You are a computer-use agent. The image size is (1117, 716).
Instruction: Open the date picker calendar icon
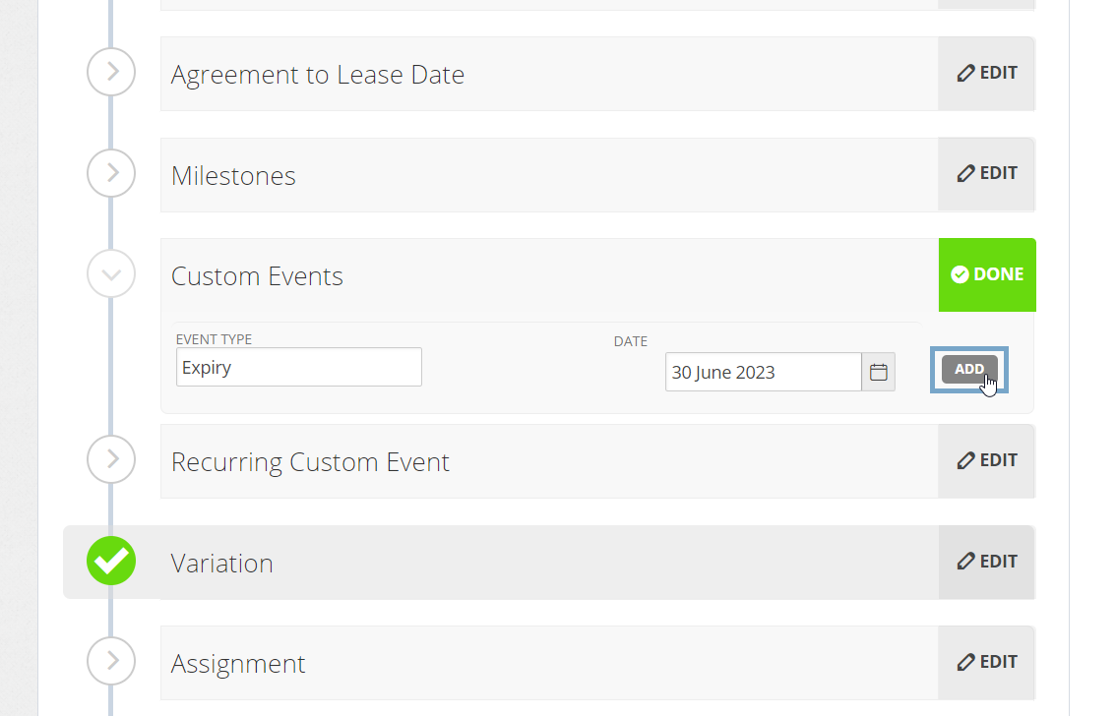[879, 372]
